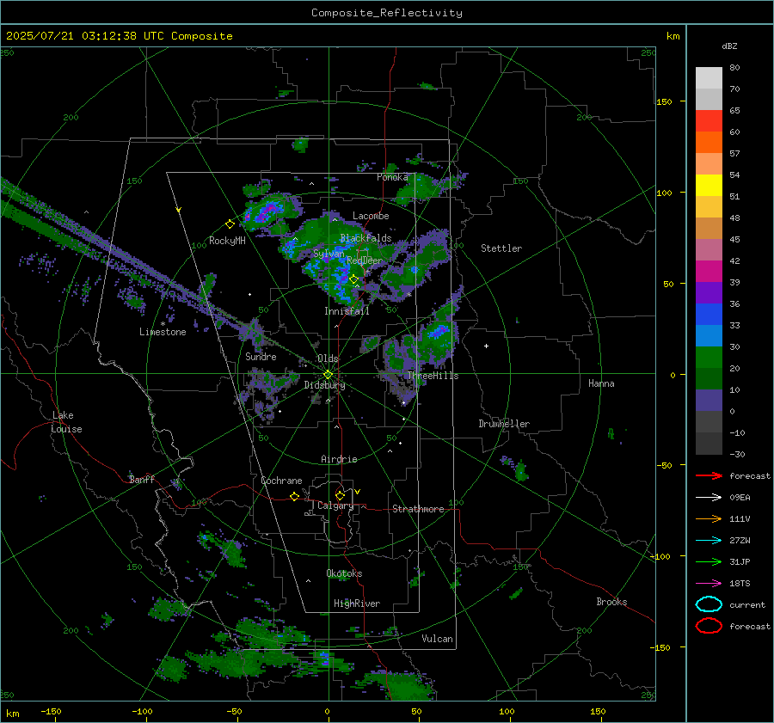
Task: Select the Lacombe label
Action: (x=371, y=216)
